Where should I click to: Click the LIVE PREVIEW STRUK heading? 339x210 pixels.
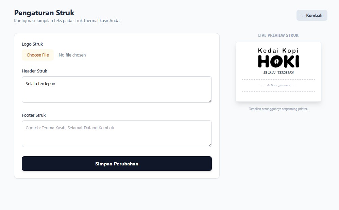point(278,35)
